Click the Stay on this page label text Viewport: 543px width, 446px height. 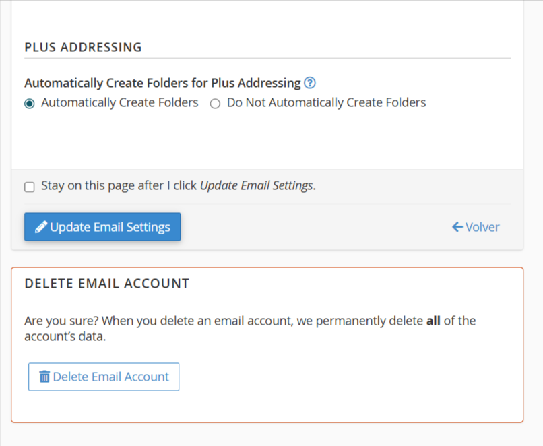pyautogui.click(x=120, y=186)
